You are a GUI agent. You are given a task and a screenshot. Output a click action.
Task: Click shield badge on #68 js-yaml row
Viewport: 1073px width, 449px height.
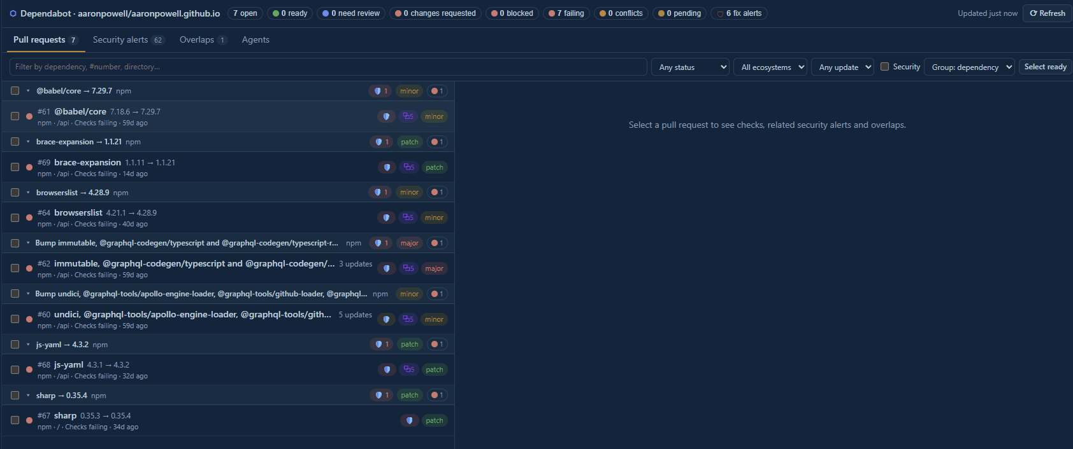click(x=387, y=370)
